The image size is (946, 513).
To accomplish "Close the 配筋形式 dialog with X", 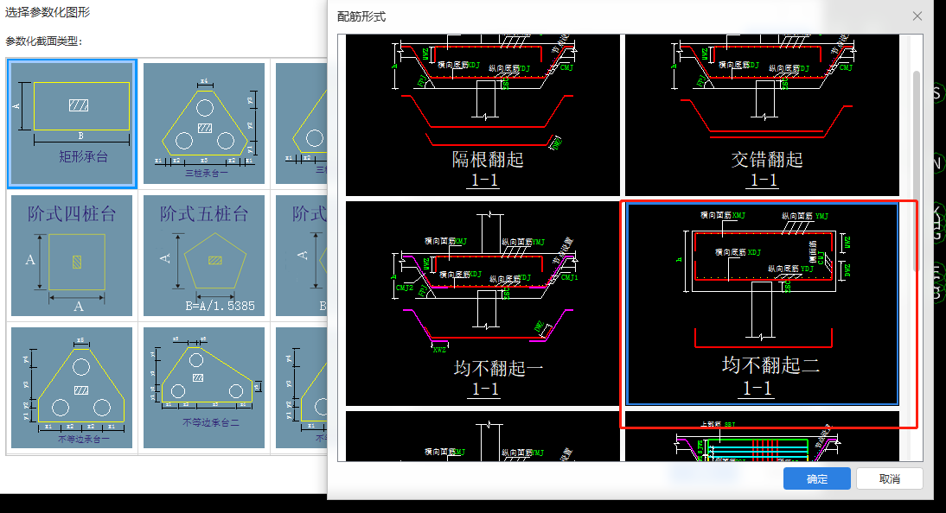I will (917, 16).
